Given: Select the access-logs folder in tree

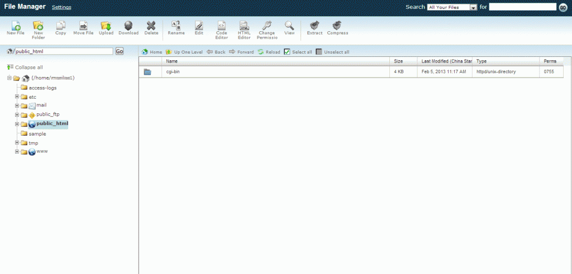Looking at the screenshot, I should pyautogui.click(x=42, y=88).
